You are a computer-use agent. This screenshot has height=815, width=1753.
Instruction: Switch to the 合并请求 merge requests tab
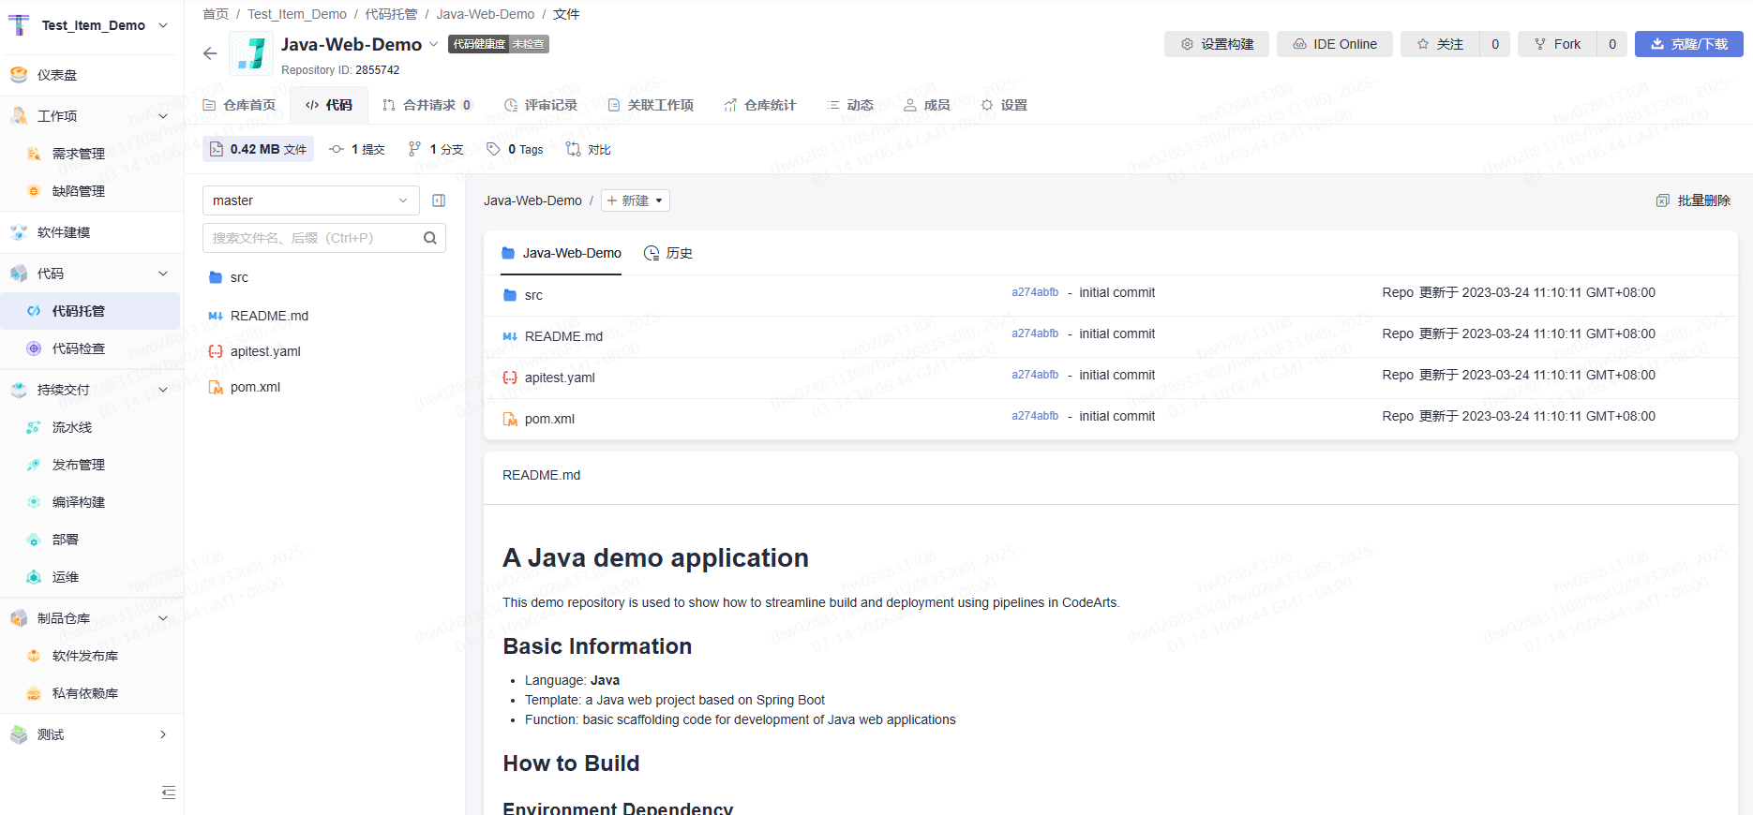(427, 105)
